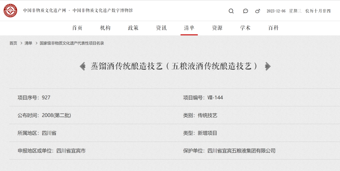
Task: Open 国家级非物质文化遗产代表性项目名录 breadcrumb
Action: point(72,43)
